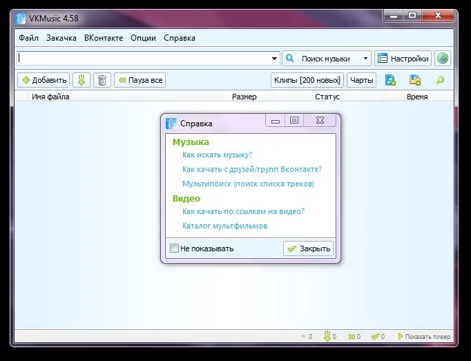Minimize the Справка dialog window

click(276, 120)
